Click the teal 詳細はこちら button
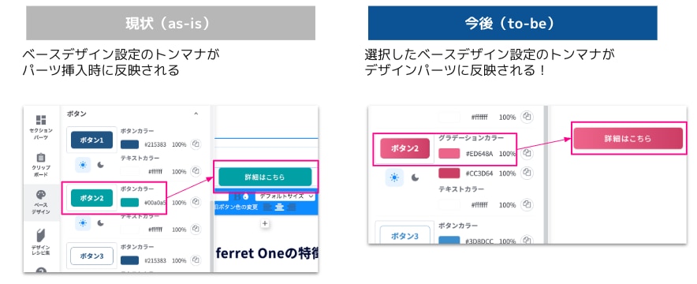 265,177
